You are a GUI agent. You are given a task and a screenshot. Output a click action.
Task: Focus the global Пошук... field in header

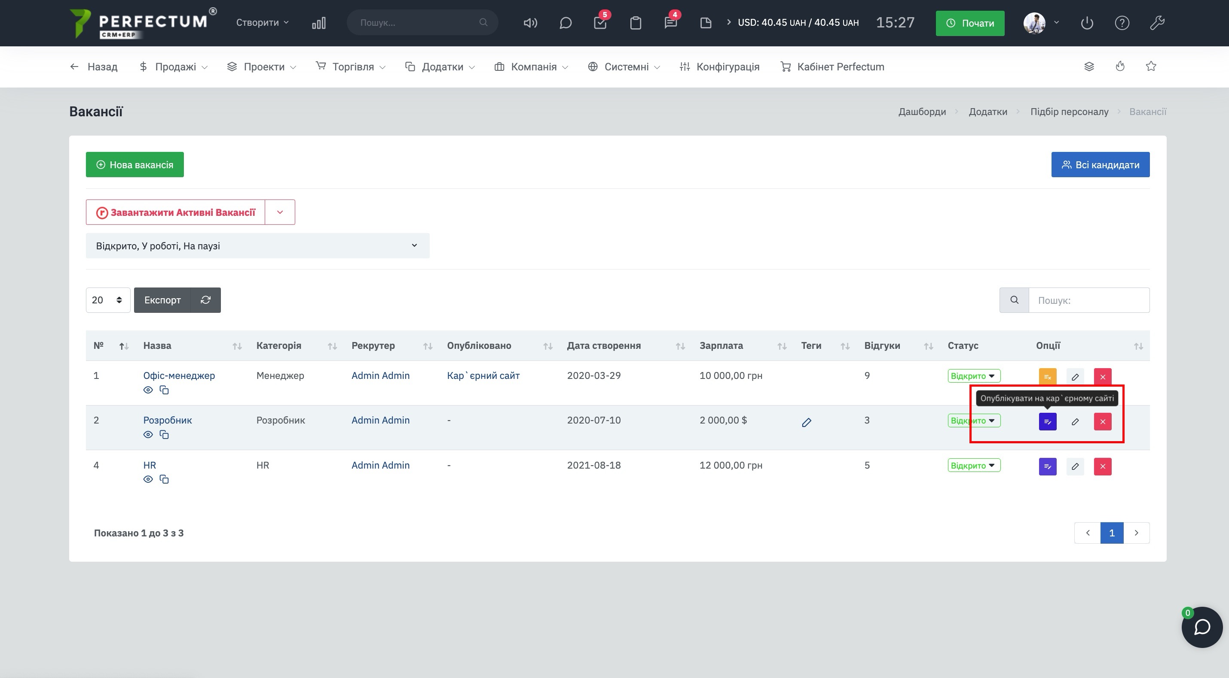pos(422,22)
